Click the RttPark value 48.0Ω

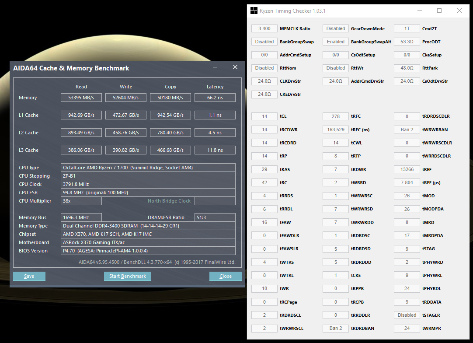407,68
